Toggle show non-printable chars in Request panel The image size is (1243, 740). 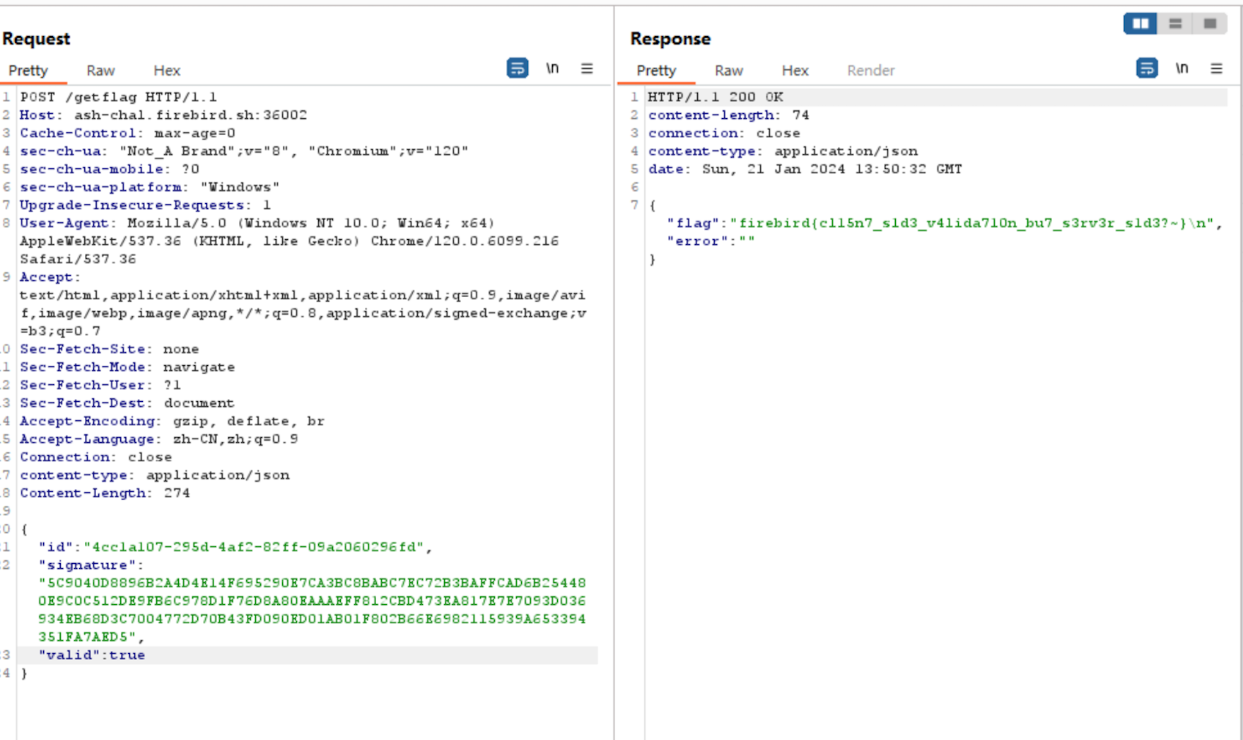[x=552, y=69]
